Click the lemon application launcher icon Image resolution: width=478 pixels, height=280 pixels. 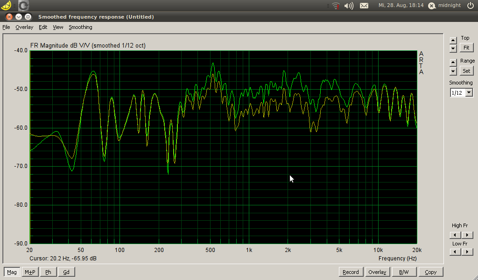click(6, 5)
